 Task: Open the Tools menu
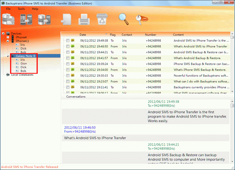point(21,9)
